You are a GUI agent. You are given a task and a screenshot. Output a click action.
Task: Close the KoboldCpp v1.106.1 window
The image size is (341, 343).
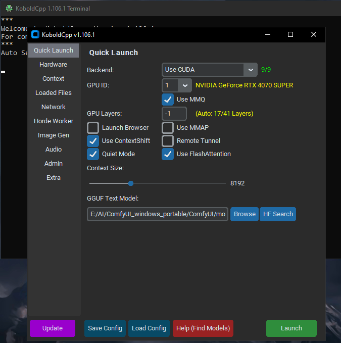(x=314, y=34)
